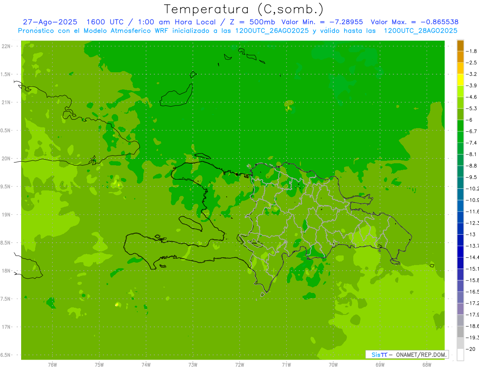Click the "18N" latitude label
The width and height of the screenshot is (479, 370).
[6, 271]
